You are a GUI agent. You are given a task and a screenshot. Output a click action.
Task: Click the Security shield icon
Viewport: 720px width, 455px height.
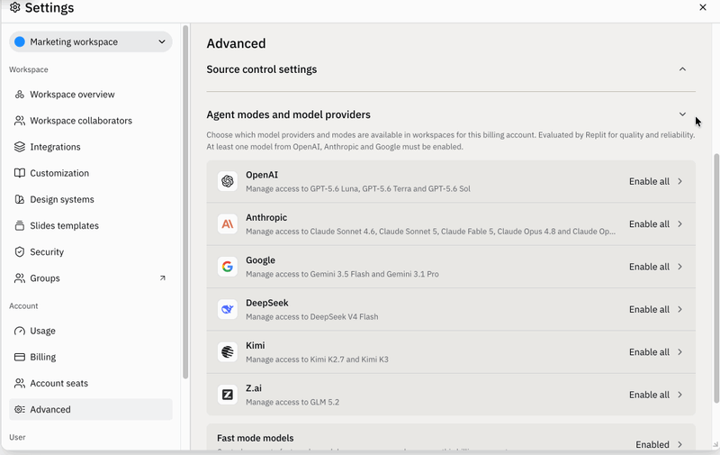click(x=19, y=252)
